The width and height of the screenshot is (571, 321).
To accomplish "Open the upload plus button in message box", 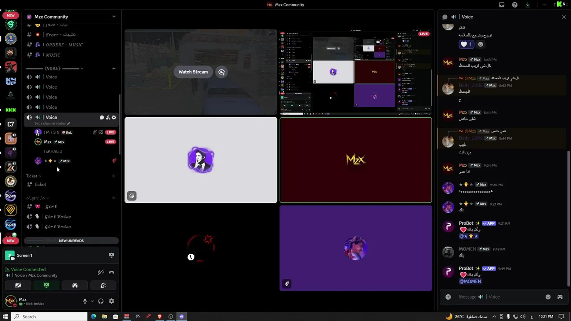I will [x=448, y=297].
